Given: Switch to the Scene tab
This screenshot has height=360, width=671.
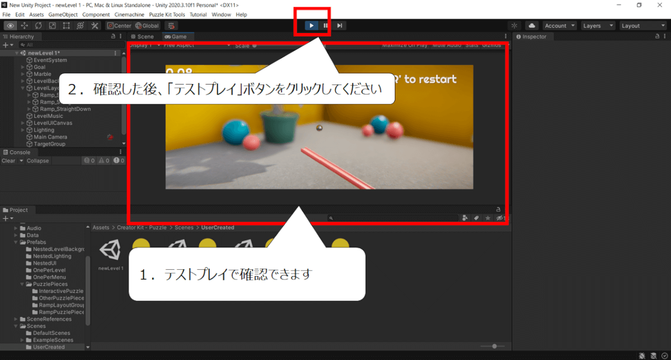Looking at the screenshot, I should pyautogui.click(x=142, y=36).
